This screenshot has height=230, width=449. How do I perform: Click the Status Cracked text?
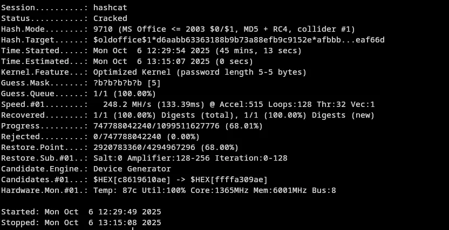[x=110, y=18]
